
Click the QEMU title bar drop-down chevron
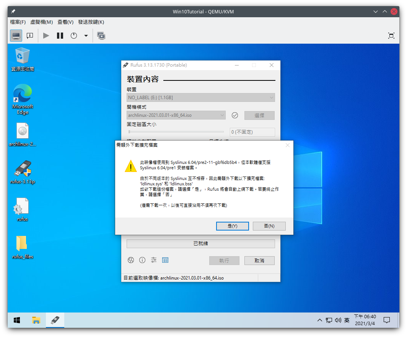tap(375, 12)
